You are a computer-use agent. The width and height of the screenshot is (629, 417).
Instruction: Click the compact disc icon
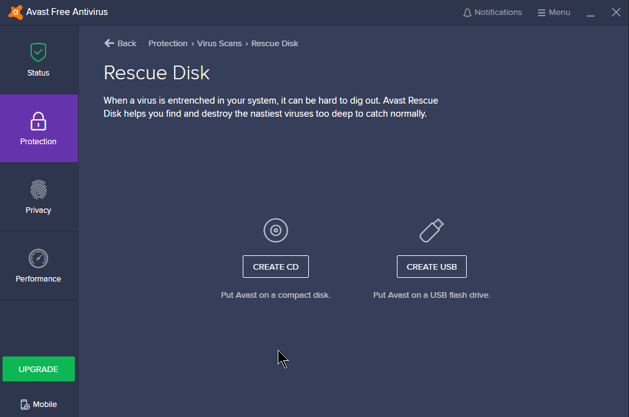(x=276, y=230)
